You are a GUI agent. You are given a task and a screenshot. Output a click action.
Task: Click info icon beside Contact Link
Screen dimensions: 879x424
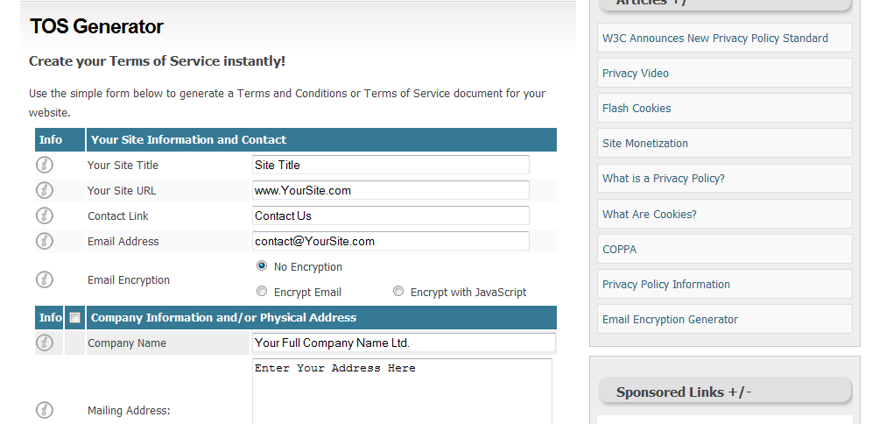(x=44, y=216)
